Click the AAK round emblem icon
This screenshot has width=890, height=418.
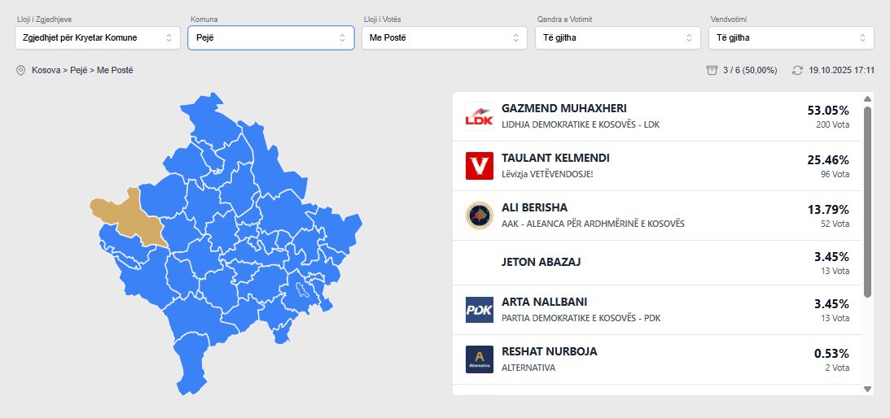(x=479, y=216)
